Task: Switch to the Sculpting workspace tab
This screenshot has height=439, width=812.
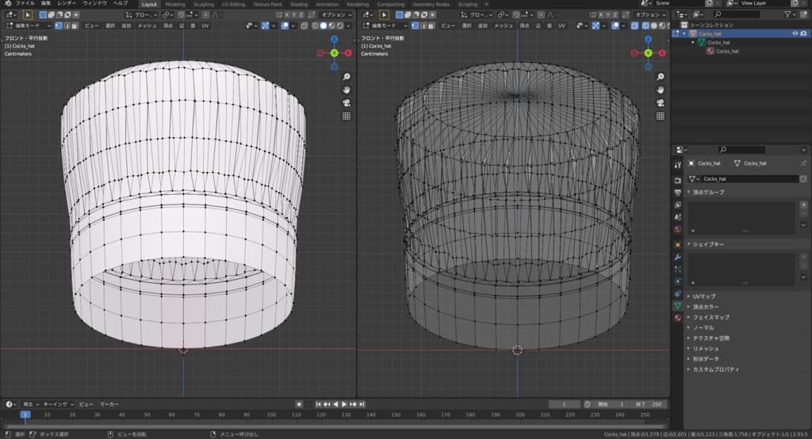Action: (x=204, y=4)
